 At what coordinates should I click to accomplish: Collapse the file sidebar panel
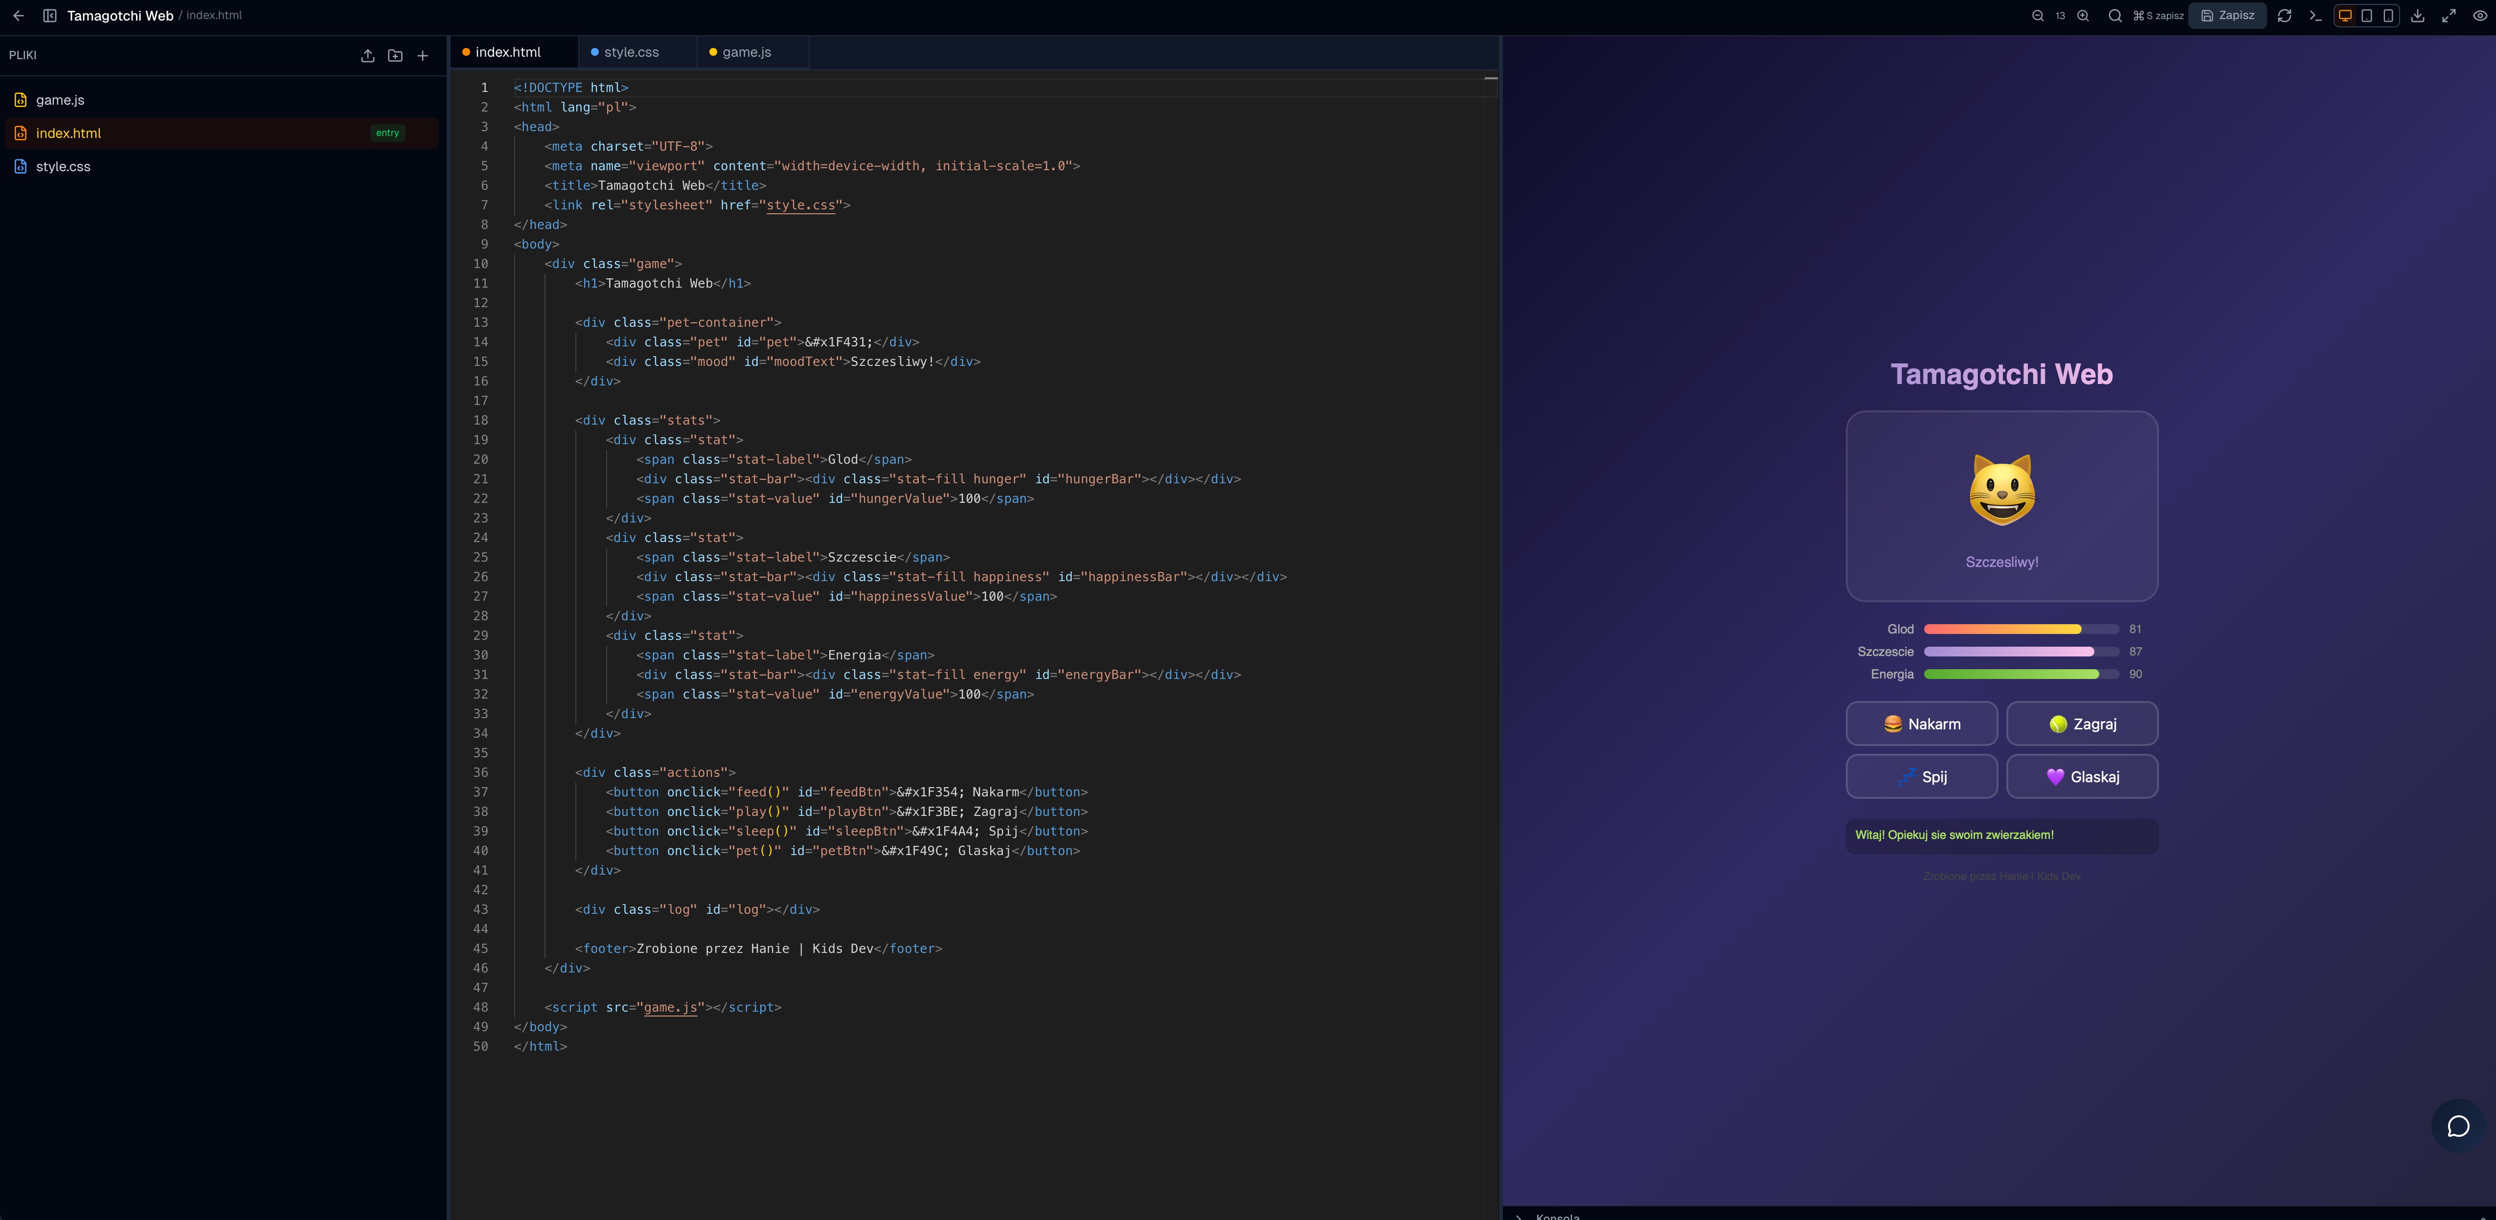(49, 16)
